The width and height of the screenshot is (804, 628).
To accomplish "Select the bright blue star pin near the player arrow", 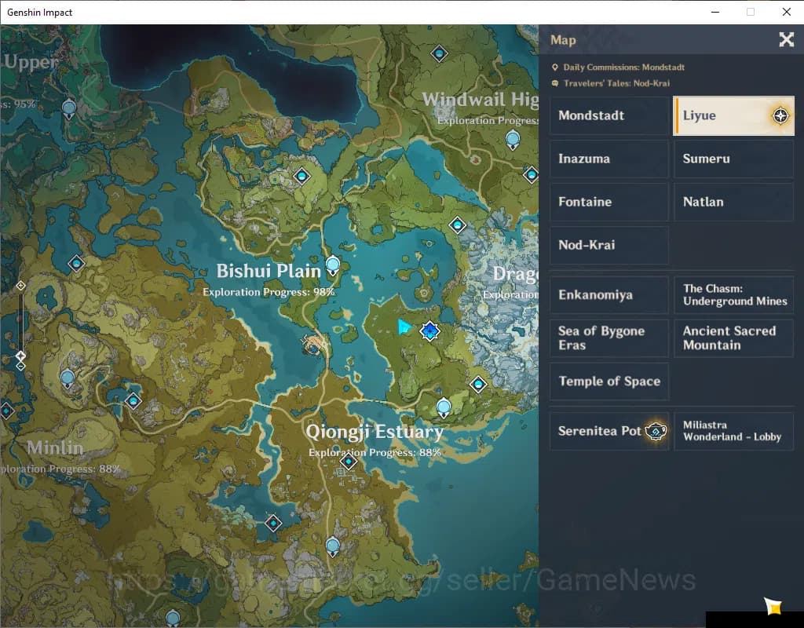I will point(429,331).
